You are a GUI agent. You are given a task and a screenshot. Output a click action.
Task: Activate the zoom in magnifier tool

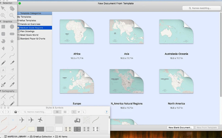3,15
